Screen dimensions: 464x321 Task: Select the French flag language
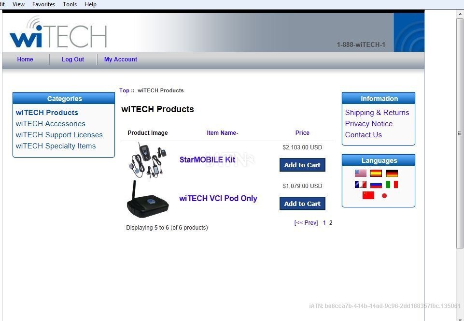(x=360, y=184)
